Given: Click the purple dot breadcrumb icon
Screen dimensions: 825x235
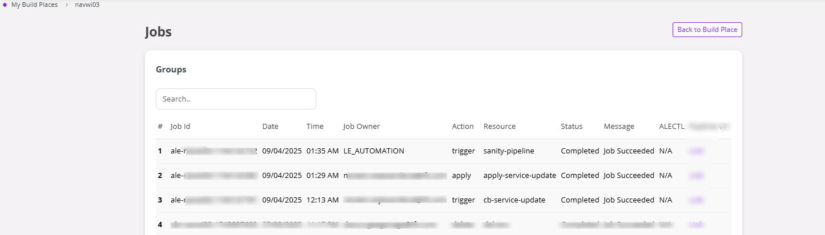Looking at the screenshot, I should point(5,5).
